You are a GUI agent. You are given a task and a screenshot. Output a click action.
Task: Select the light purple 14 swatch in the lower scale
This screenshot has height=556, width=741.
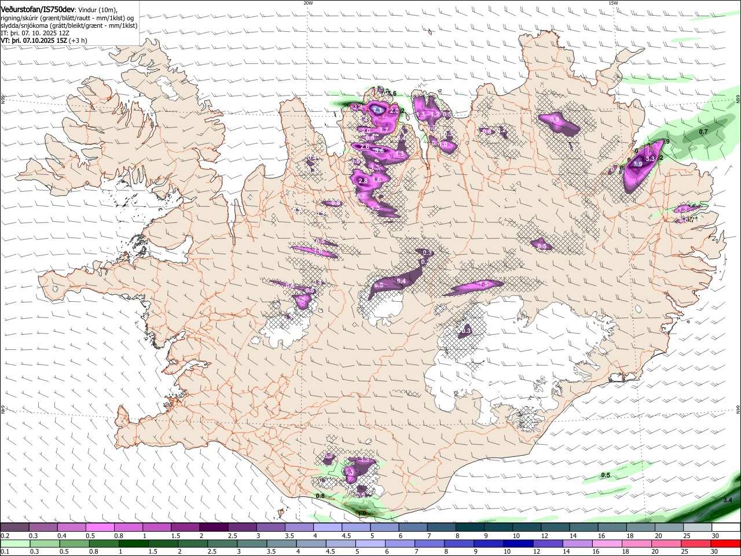577,544
